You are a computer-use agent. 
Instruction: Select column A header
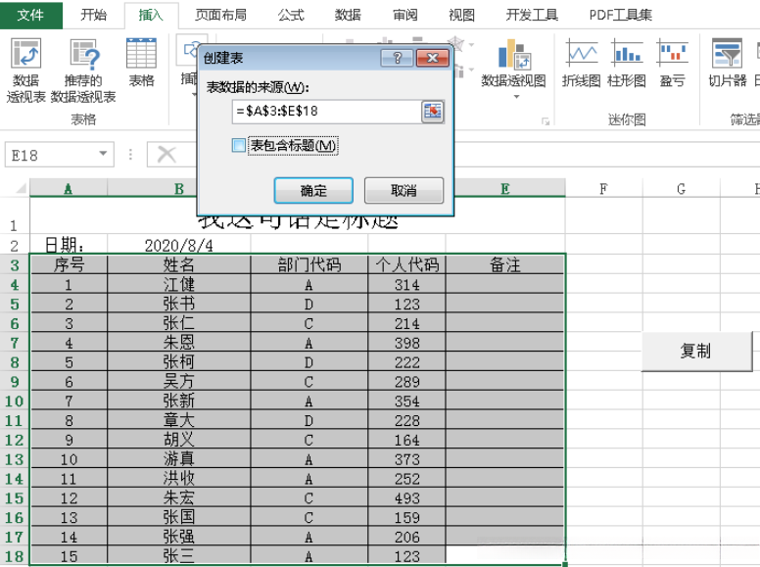[x=69, y=188]
